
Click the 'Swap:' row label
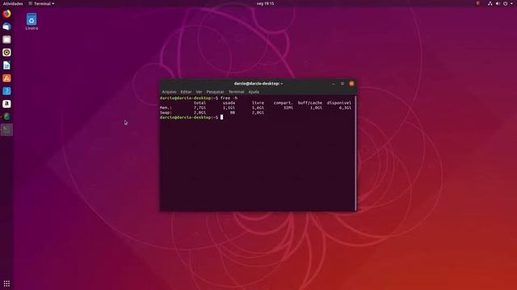(x=166, y=113)
